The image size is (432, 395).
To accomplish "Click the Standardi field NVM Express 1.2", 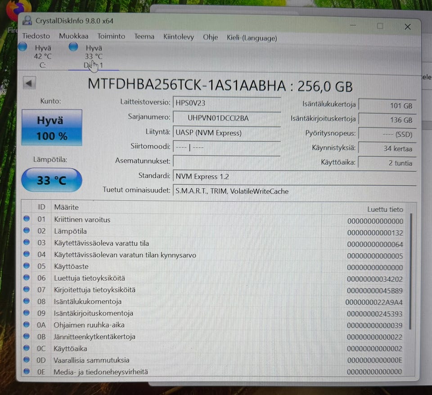I will [294, 176].
